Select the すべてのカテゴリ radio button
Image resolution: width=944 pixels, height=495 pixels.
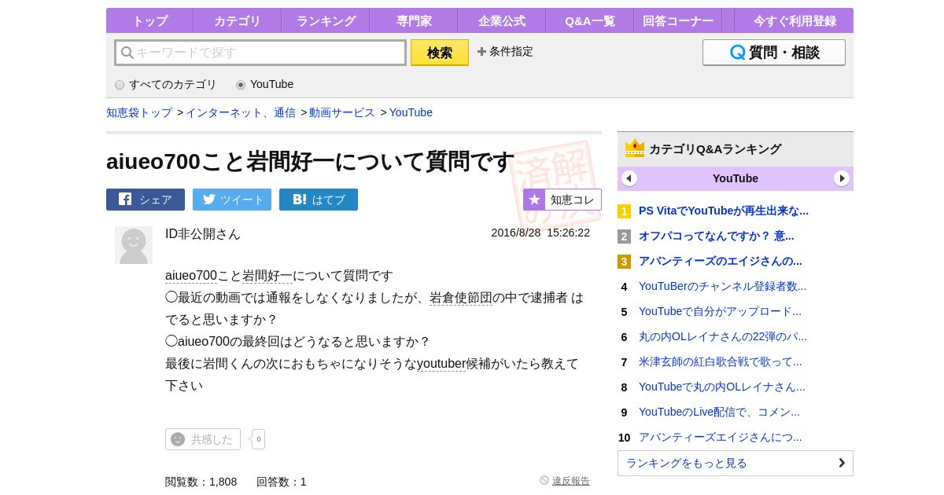click(120, 85)
